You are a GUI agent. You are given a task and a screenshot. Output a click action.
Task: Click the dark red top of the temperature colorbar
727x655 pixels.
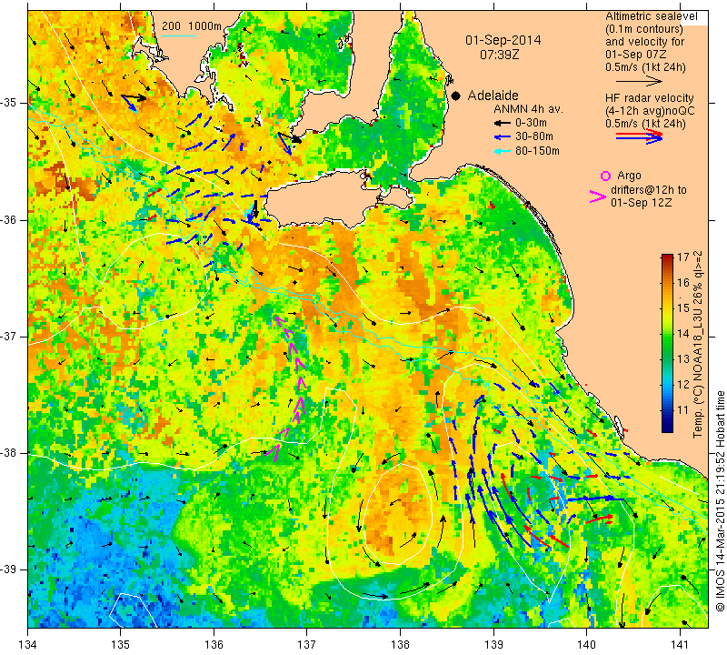pos(667,257)
